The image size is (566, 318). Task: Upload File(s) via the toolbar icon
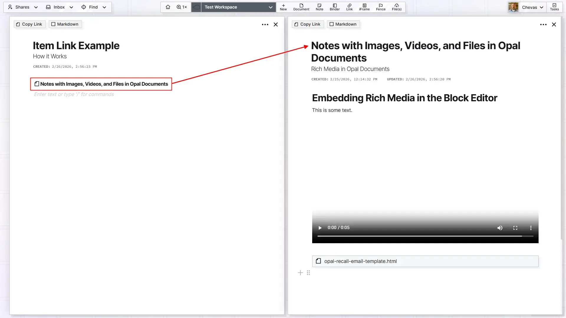[x=396, y=7]
